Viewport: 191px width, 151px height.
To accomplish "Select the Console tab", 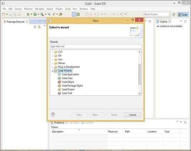I will (88, 123).
